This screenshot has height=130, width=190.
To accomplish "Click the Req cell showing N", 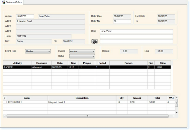I will point(151,67).
